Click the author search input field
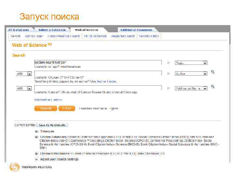235x176 pixels. click(98, 73)
